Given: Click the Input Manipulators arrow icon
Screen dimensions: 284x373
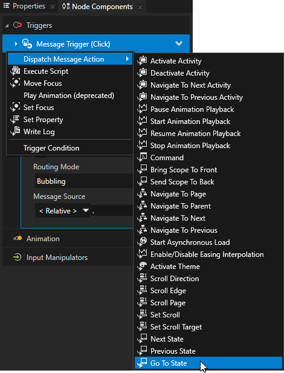Looking at the screenshot, I should [17, 257].
